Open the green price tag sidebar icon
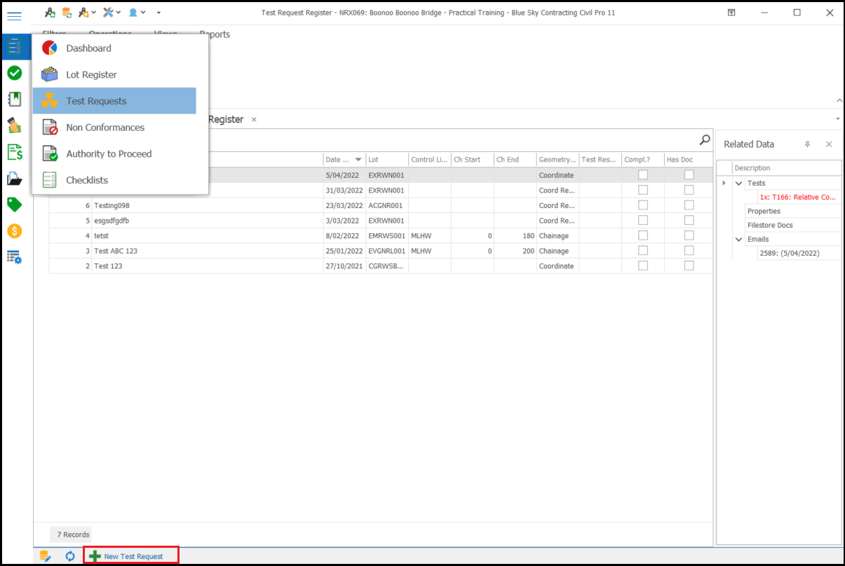 coord(14,205)
